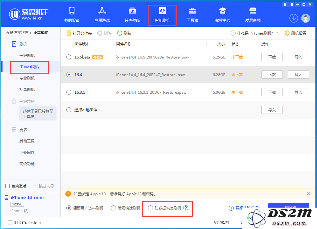Click iPhone14,4_16.4_20E247_Restore.ipsw file name
317x229 pixels.
[x=150, y=75]
